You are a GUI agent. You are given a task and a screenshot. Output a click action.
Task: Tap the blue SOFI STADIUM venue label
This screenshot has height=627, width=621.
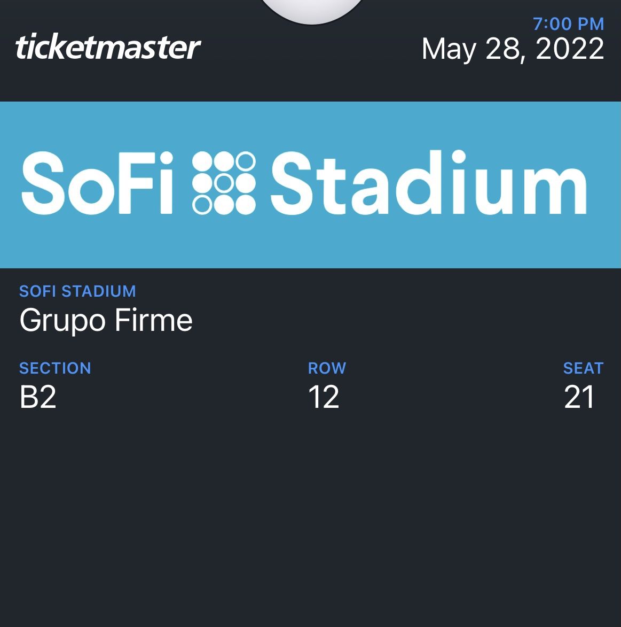click(77, 291)
